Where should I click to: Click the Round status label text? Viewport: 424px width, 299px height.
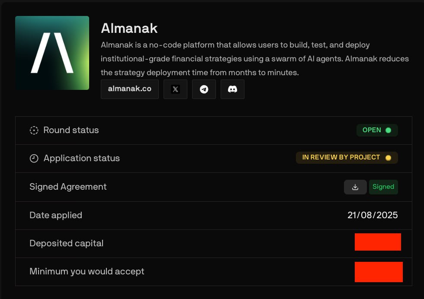pyautogui.click(x=71, y=130)
